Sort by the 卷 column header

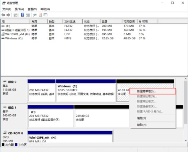[x=15, y=22]
